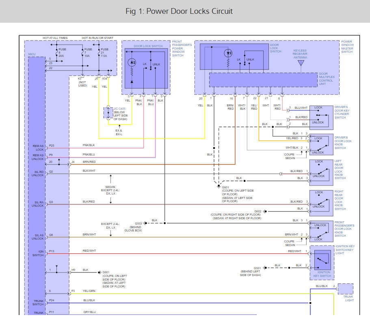The height and width of the screenshot is (324, 370).
Task: Click the '(NOT USED)' note under K5
Action: pyautogui.click(x=82, y=84)
